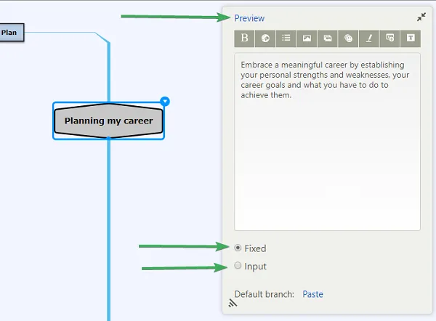This screenshot has width=436, height=321.
Task: Click the text box T icon
Action: [x=411, y=38]
